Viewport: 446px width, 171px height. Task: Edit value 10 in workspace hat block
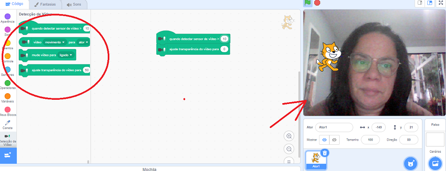coord(224,39)
